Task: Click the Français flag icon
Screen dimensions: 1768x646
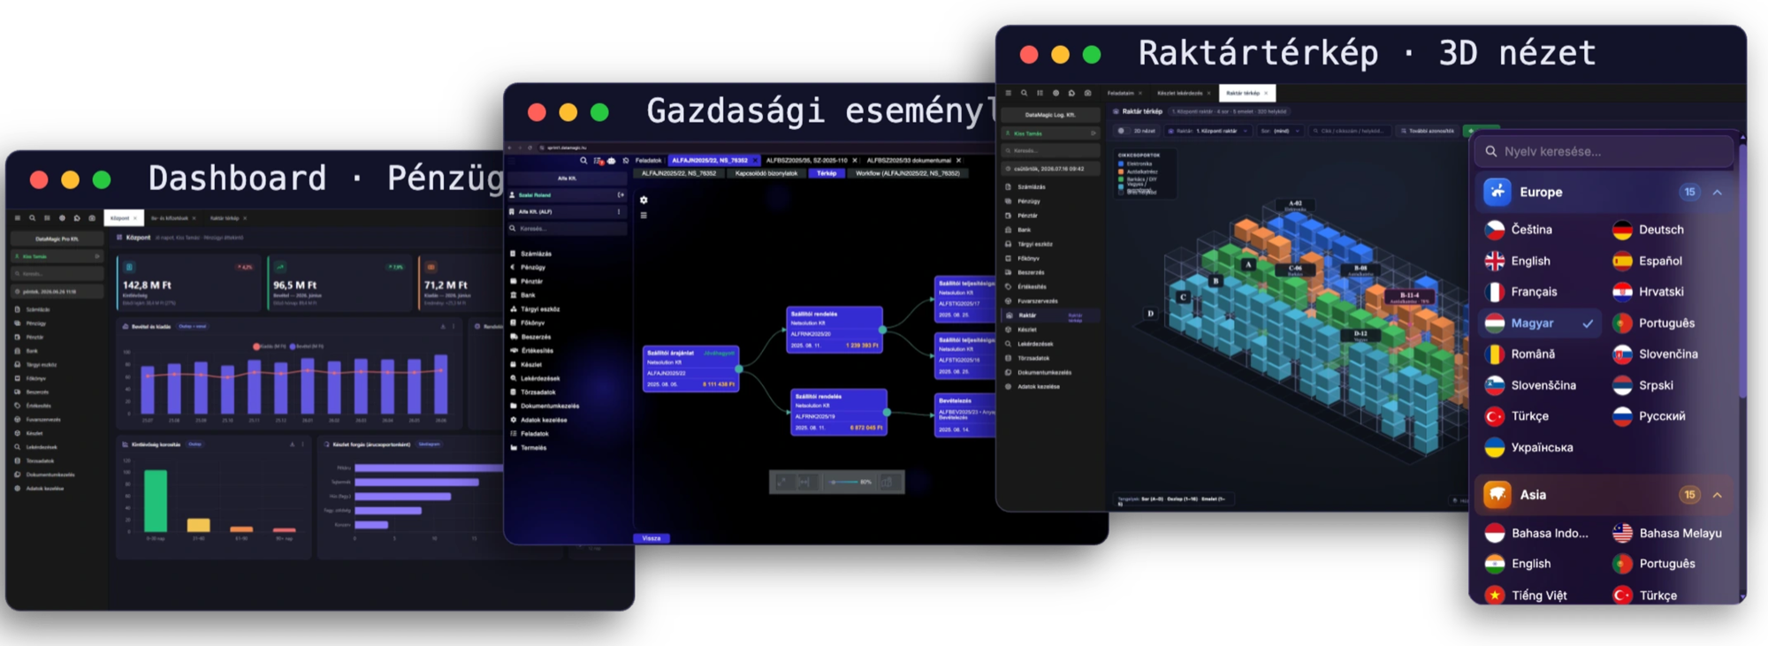Action: tap(1495, 292)
